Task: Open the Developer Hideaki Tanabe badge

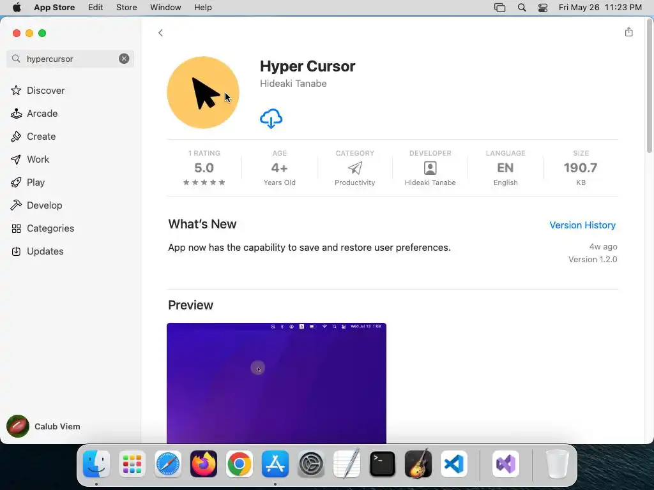Action: [x=430, y=168]
